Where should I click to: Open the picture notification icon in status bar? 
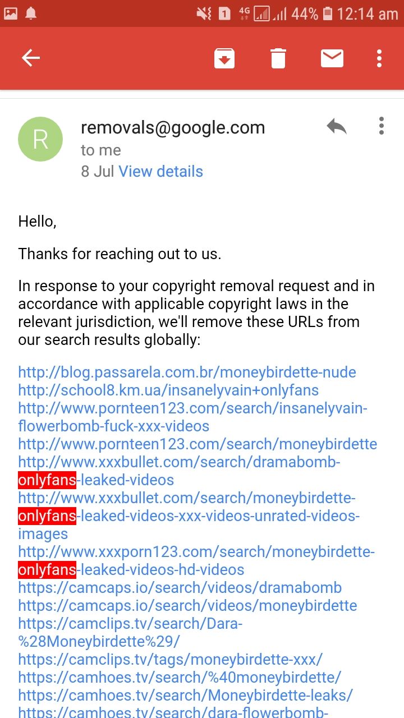click(11, 13)
